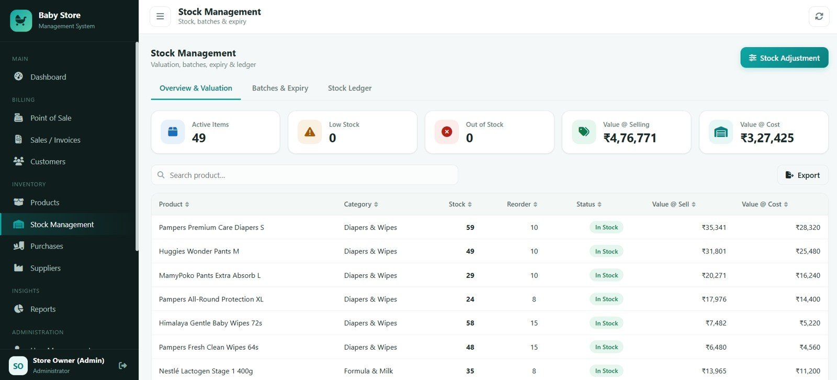This screenshot has width=837, height=380.
Task: Click the Sales / Invoices document icon
Action: 18,140
